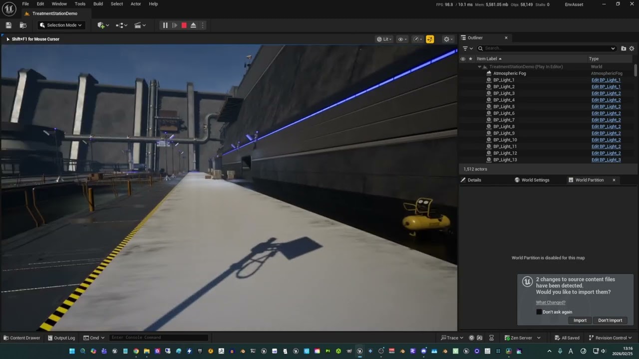Open the Build menu
The image size is (639, 359).
click(x=98, y=3)
